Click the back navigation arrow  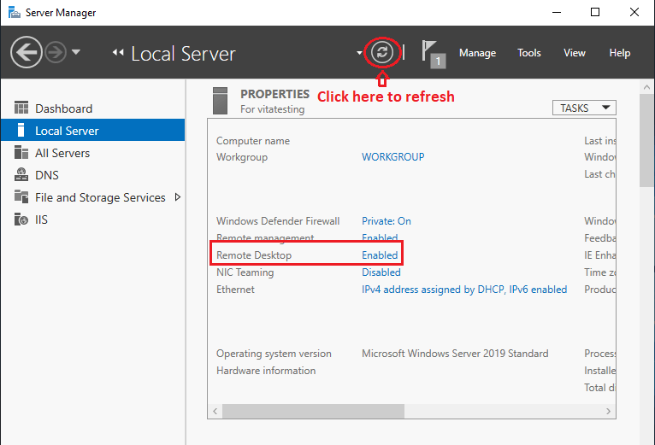click(26, 53)
